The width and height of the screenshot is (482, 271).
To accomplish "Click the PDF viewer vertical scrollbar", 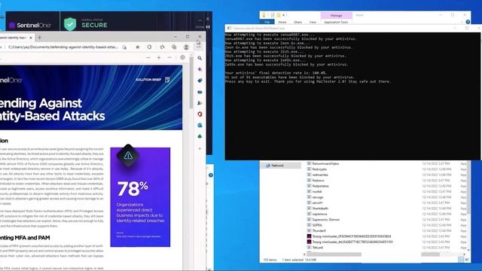I will click(x=191, y=84).
